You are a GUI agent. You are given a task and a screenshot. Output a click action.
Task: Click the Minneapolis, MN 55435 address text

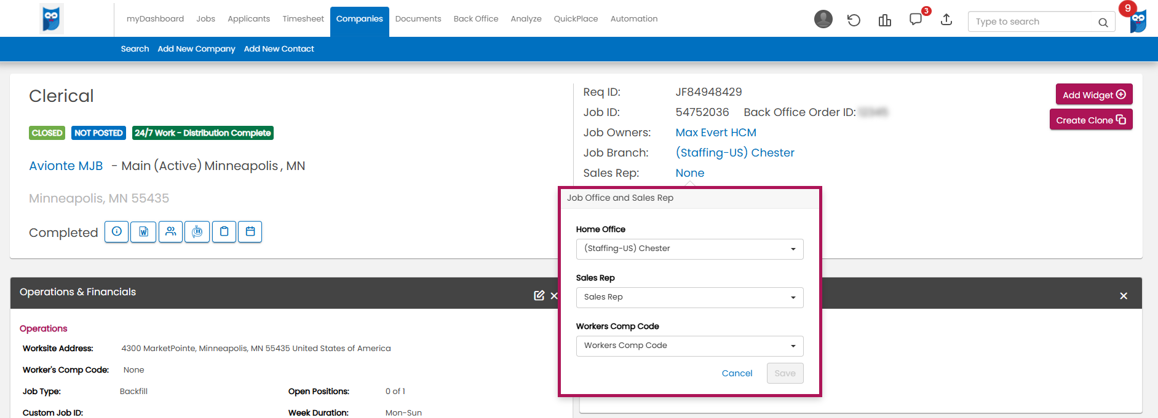(x=99, y=198)
